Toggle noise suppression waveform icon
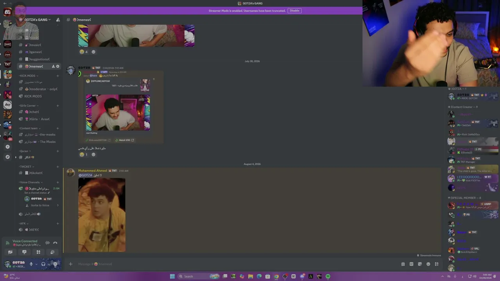500x281 pixels. click(x=48, y=243)
